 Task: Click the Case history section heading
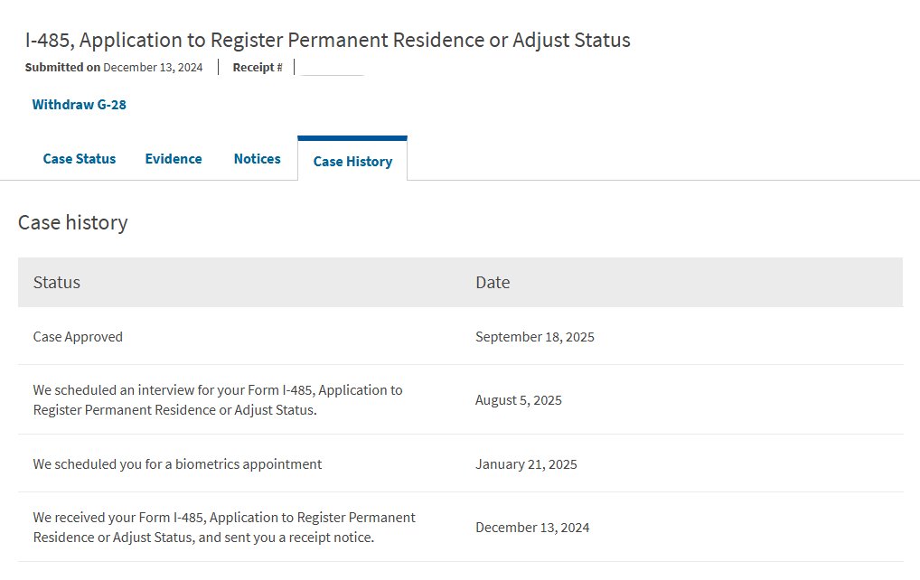(x=73, y=222)
